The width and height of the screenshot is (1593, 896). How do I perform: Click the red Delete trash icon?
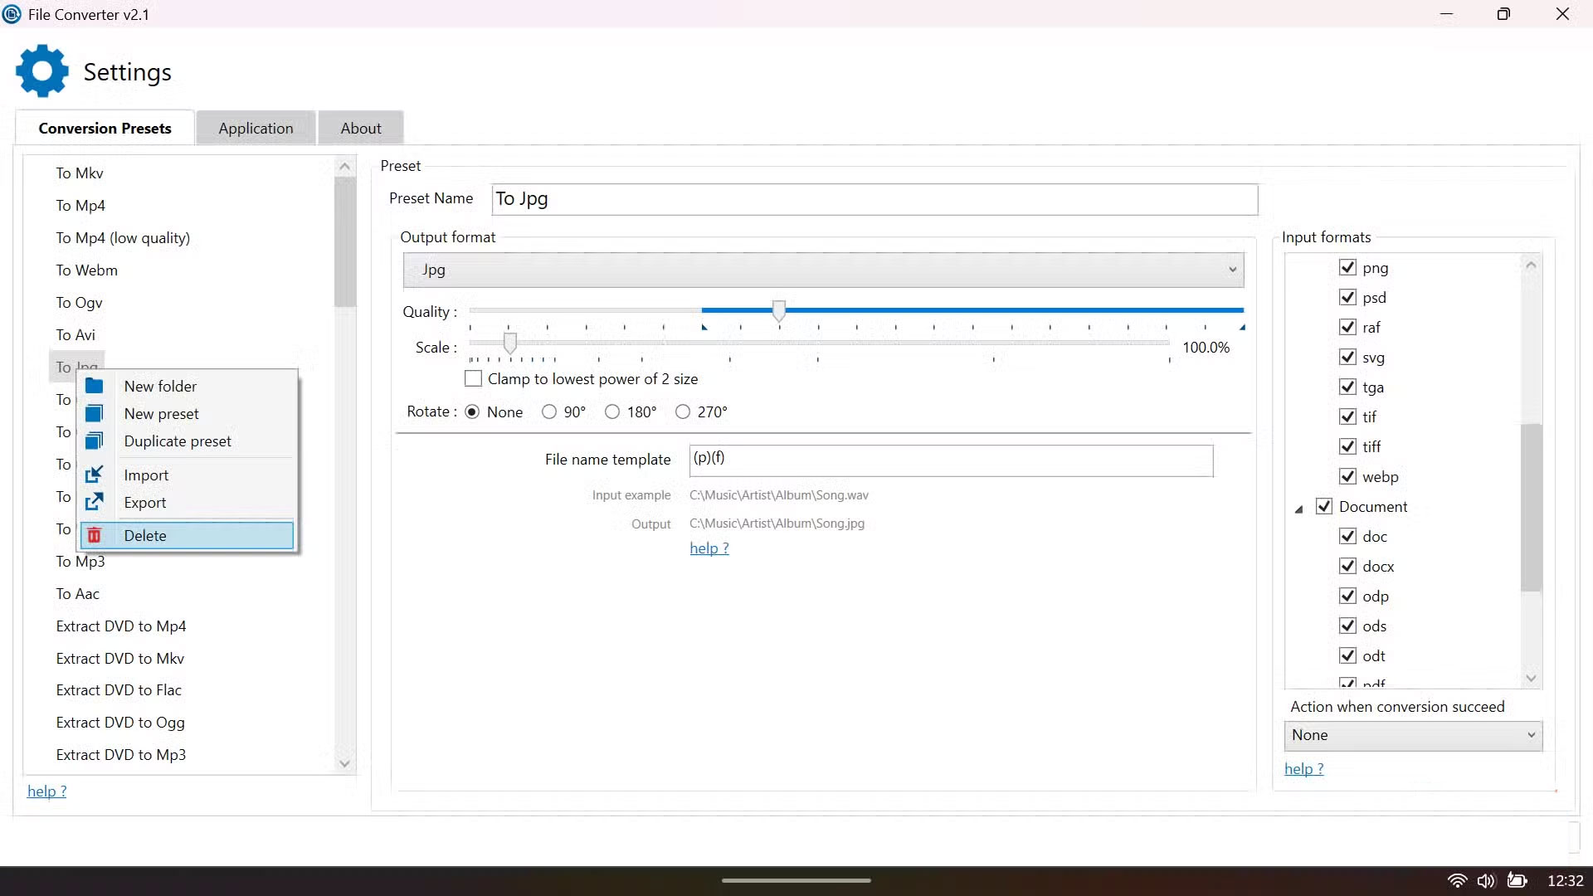95,535
